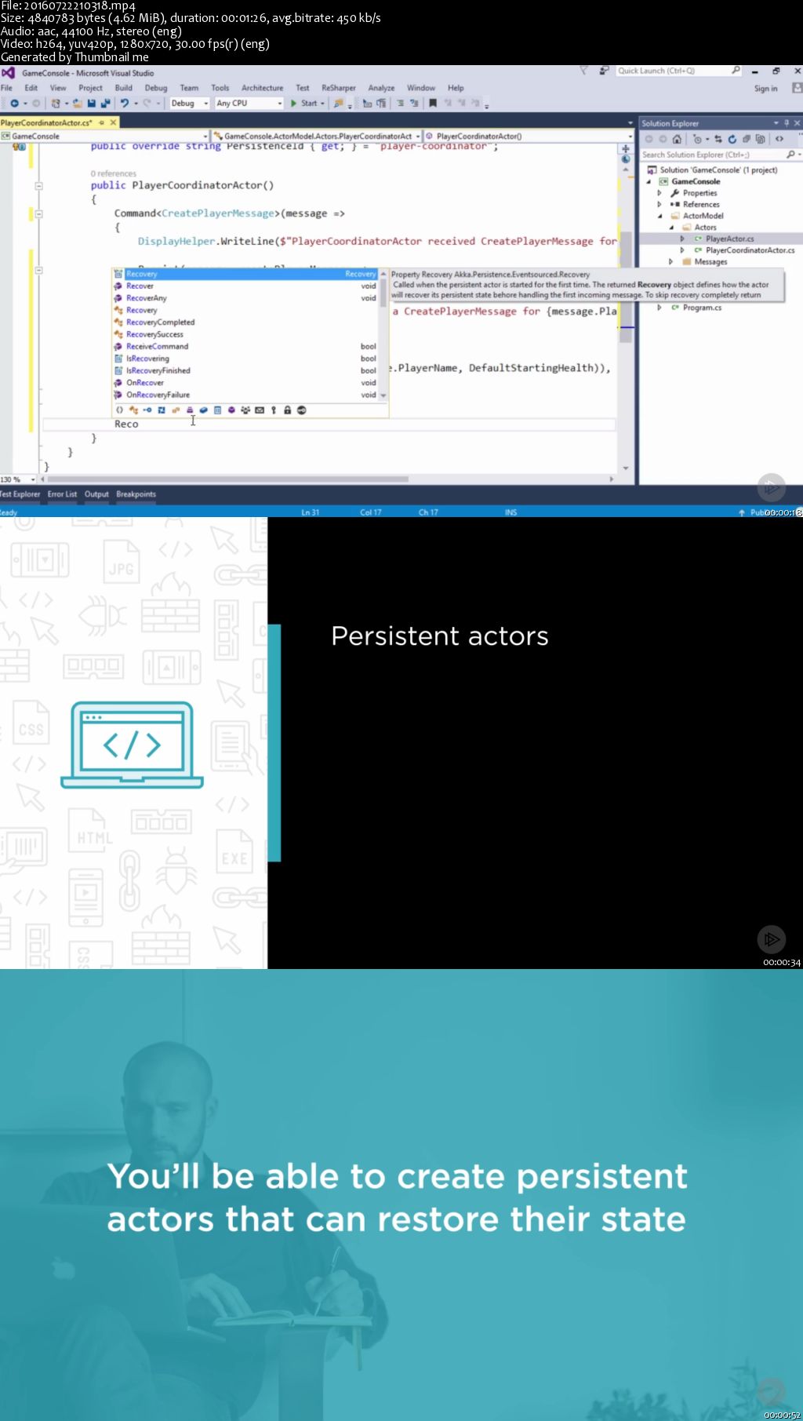Collapse the PlayerCoordinatorActor constructor outline
Image resolution: width=803 pixels, height=1421 pixels.
click(x=38, y=186)
